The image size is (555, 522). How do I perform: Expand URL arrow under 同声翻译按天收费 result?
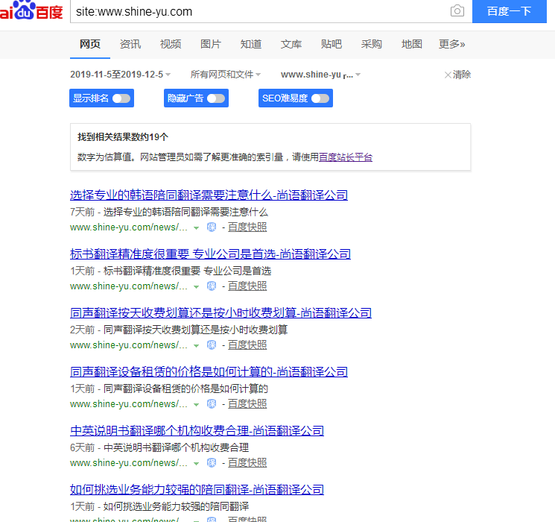tap(196, 345)
